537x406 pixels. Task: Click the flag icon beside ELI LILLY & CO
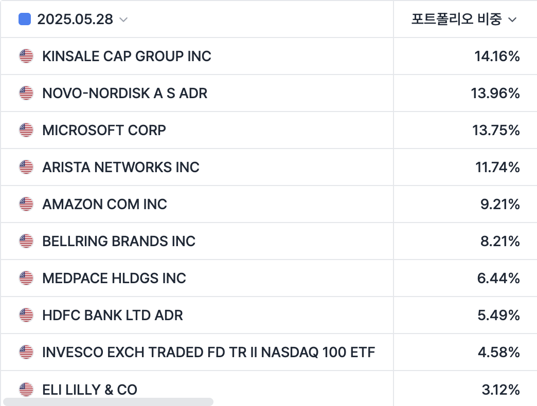coord(26,389)
